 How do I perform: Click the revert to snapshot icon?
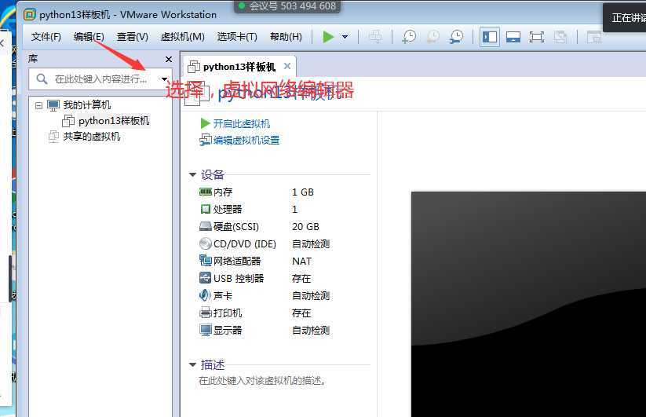[432, 37]
